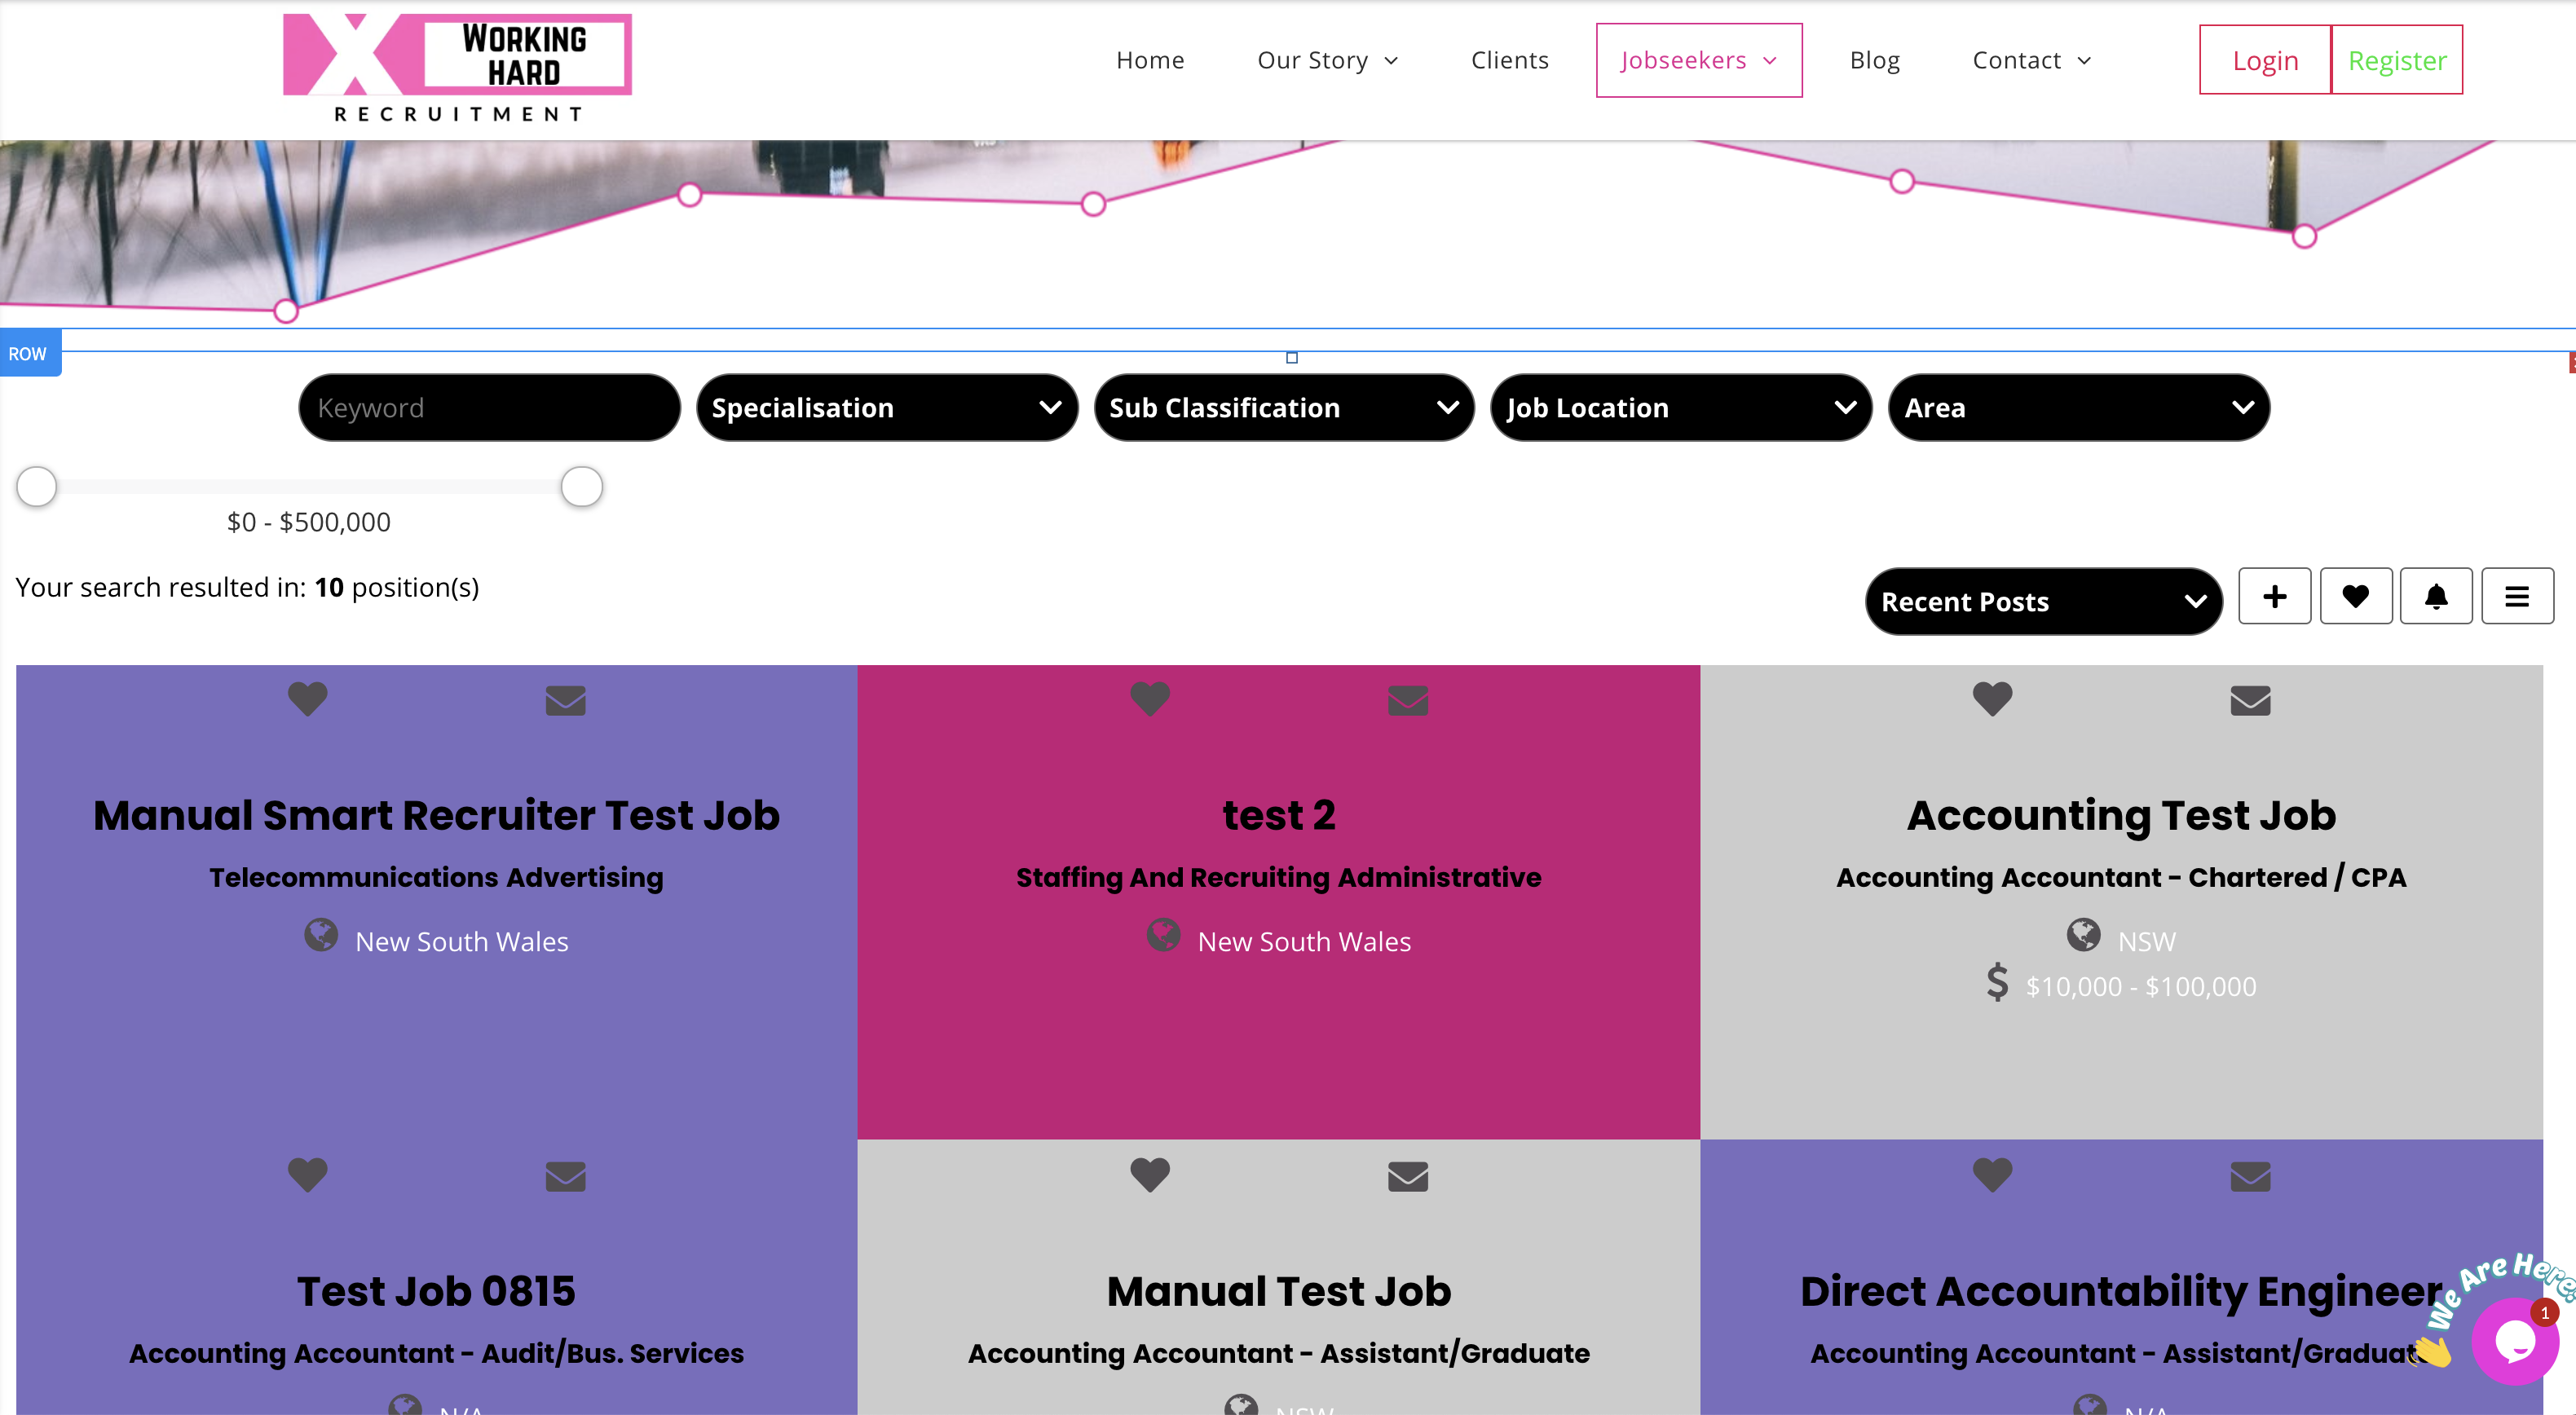
Task: Click the Register button
Action: point(2396,60)
